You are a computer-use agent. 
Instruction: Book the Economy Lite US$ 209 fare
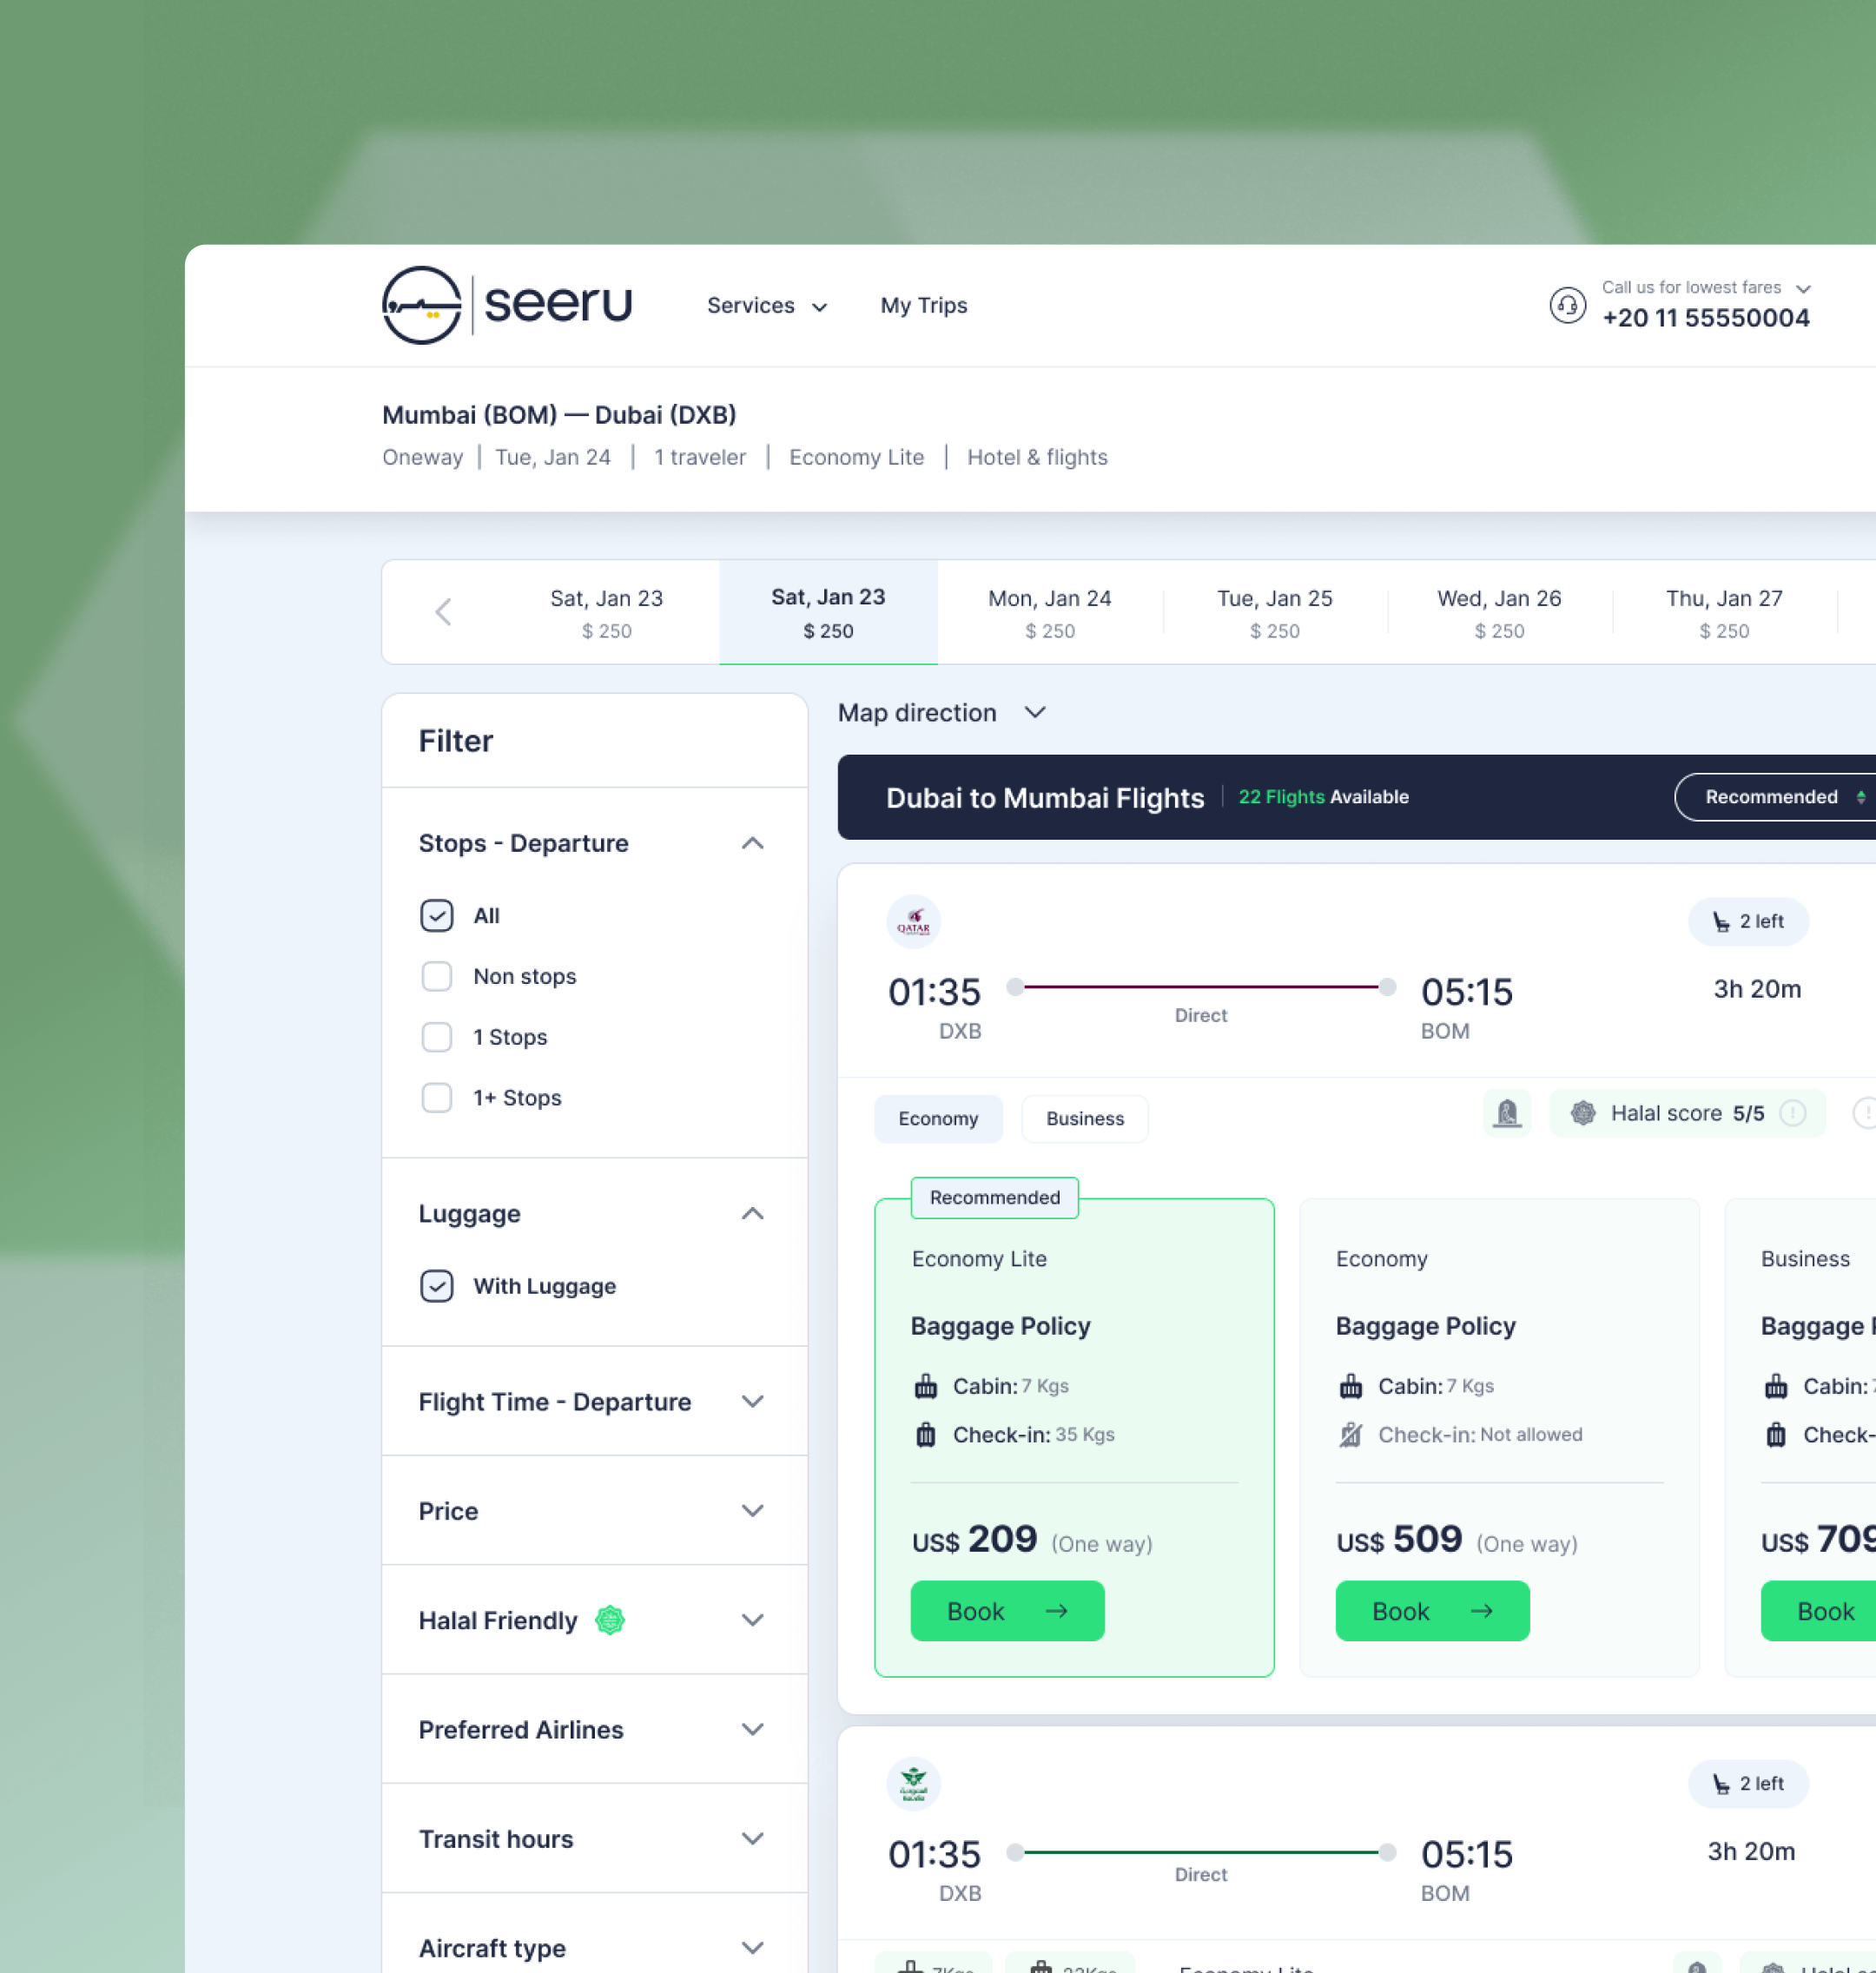(1007, 1611)
